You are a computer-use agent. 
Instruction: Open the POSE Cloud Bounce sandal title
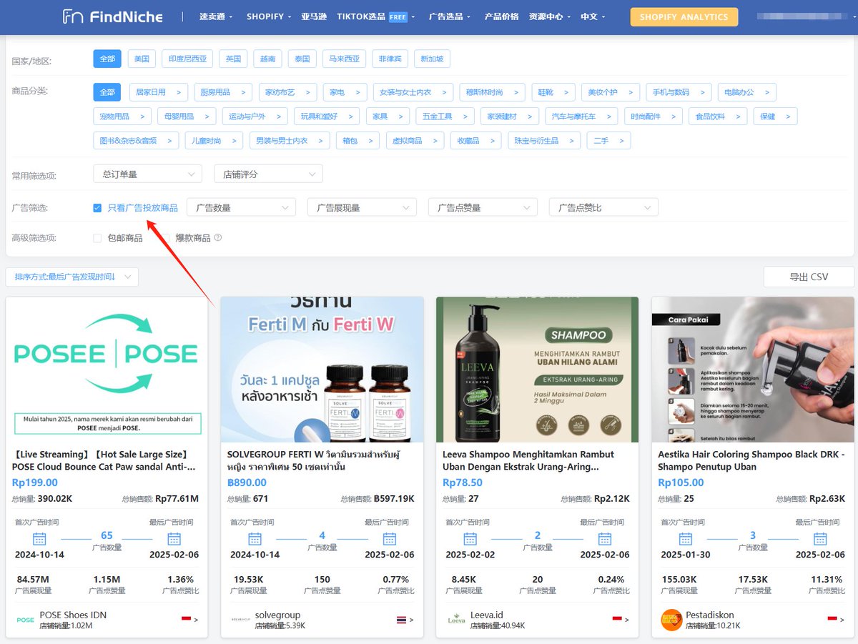point(104,460)
